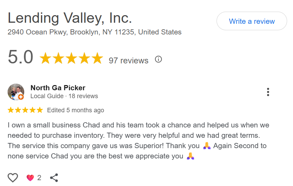This screenshot has height=186, width=293.
Task: Click the "Local Guide · 18 reviews" text
Action: pyautogui.click(x=64, y=96)
